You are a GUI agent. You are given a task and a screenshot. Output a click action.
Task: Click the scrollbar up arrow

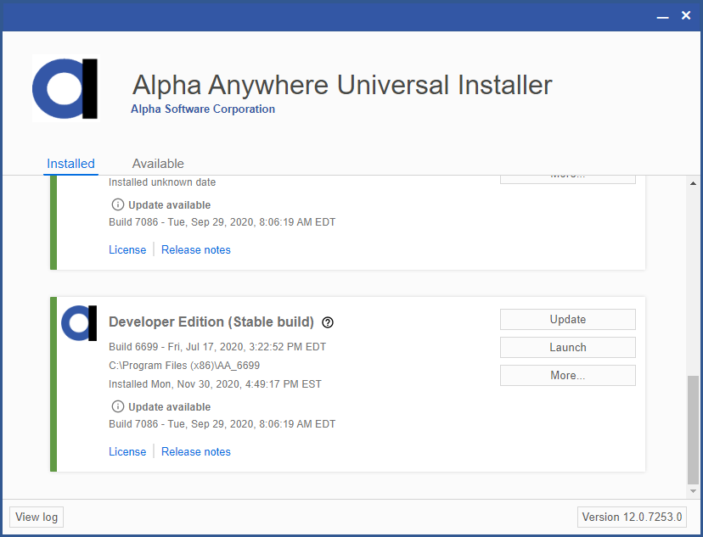[693, 183]
